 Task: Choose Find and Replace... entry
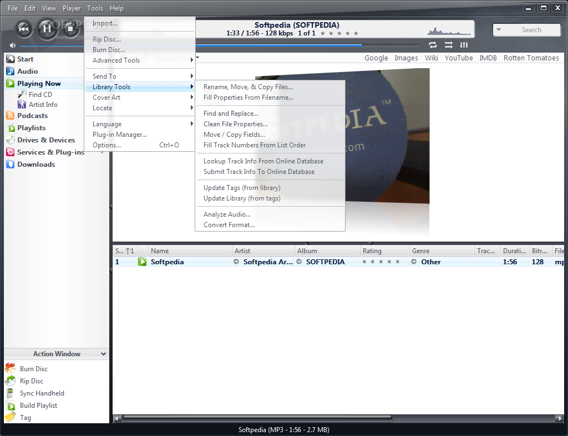point(231,114)
